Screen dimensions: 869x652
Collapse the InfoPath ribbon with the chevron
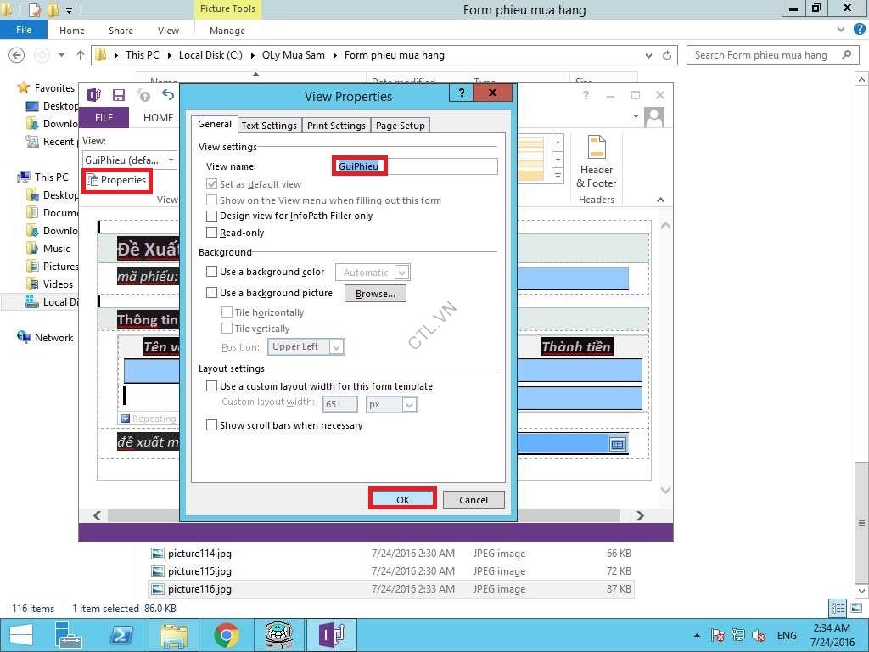[660, 198]
